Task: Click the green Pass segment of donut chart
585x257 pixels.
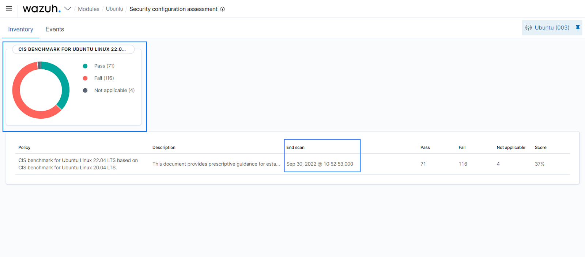Action: [65, 85]
